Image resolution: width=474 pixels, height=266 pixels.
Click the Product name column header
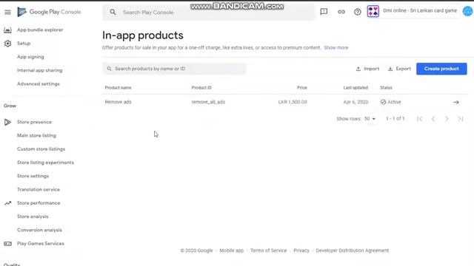tap(118, 88)
